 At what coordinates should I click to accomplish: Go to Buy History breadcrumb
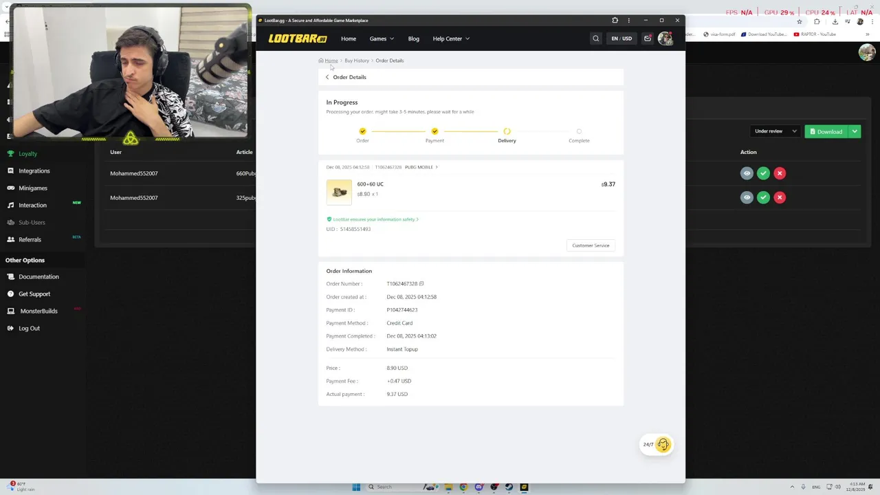click(357, 60)
